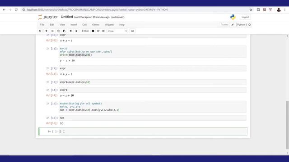Click output y − z + 10 of Out[14]
The width and height of the screenshot is (289, 162).
[67, 95]
